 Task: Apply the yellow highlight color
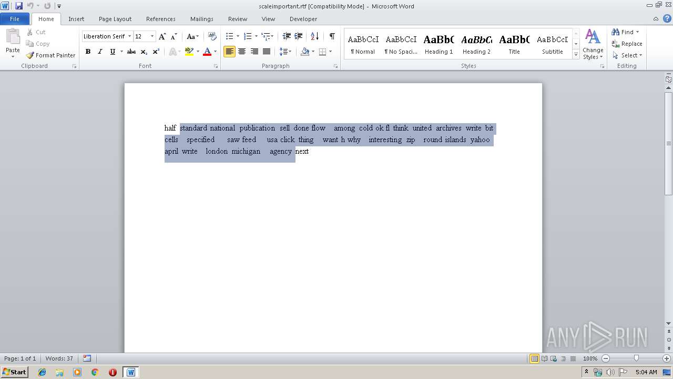point(189,52)
